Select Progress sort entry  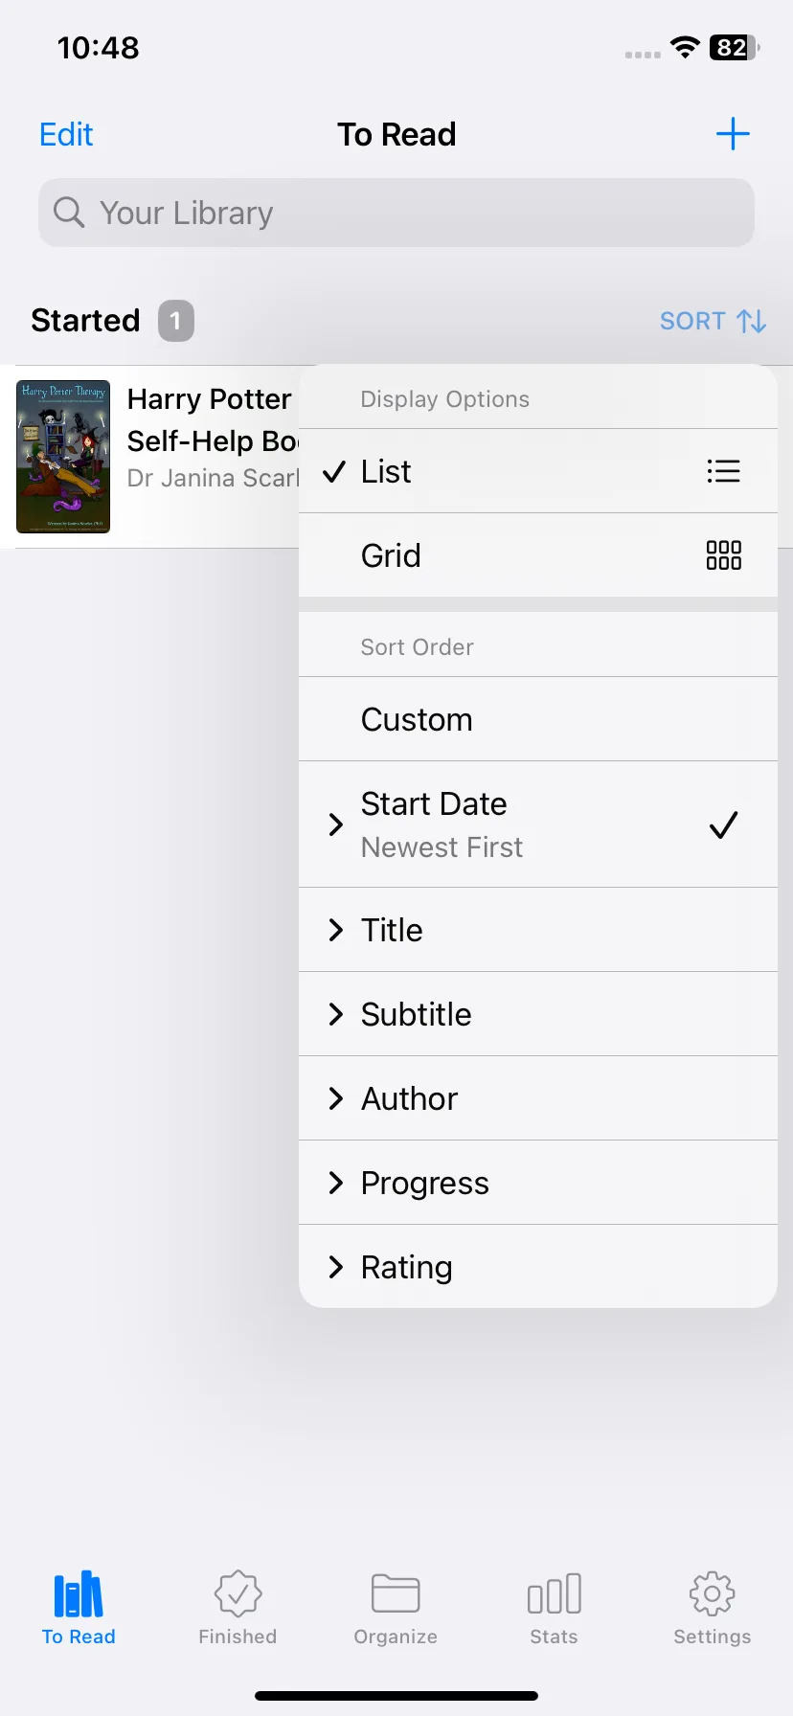click(538, 1183)
